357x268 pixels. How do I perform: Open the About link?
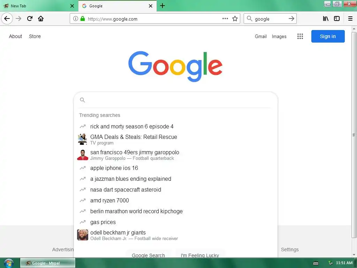[15, 36]
